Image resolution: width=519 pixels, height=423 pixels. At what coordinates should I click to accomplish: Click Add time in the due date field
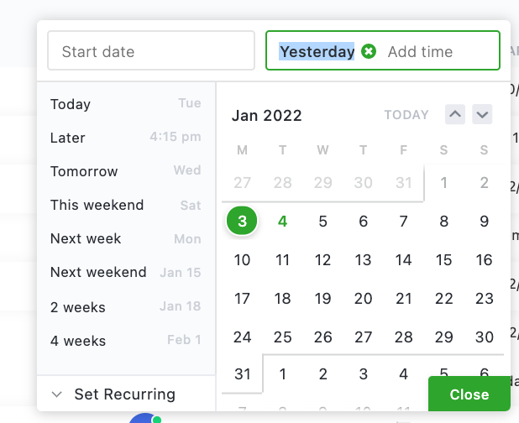click(420, 51)
